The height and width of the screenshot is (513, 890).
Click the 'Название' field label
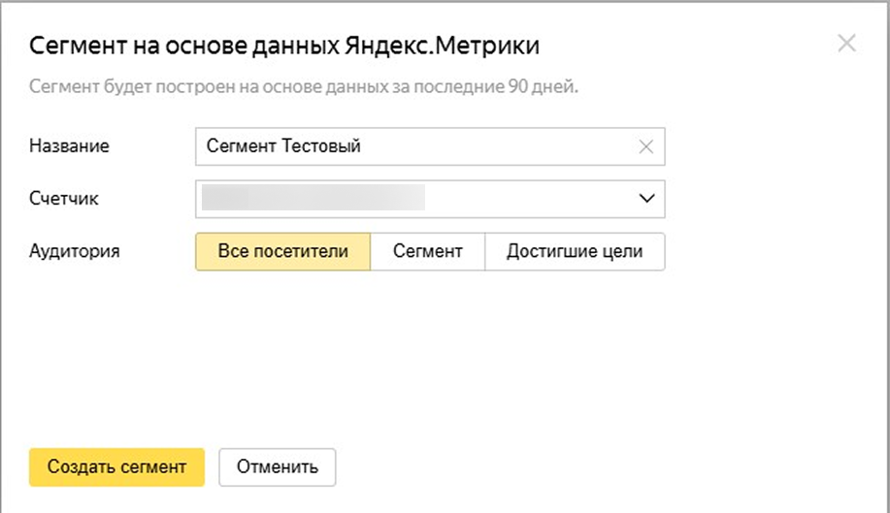click(69, 146)
